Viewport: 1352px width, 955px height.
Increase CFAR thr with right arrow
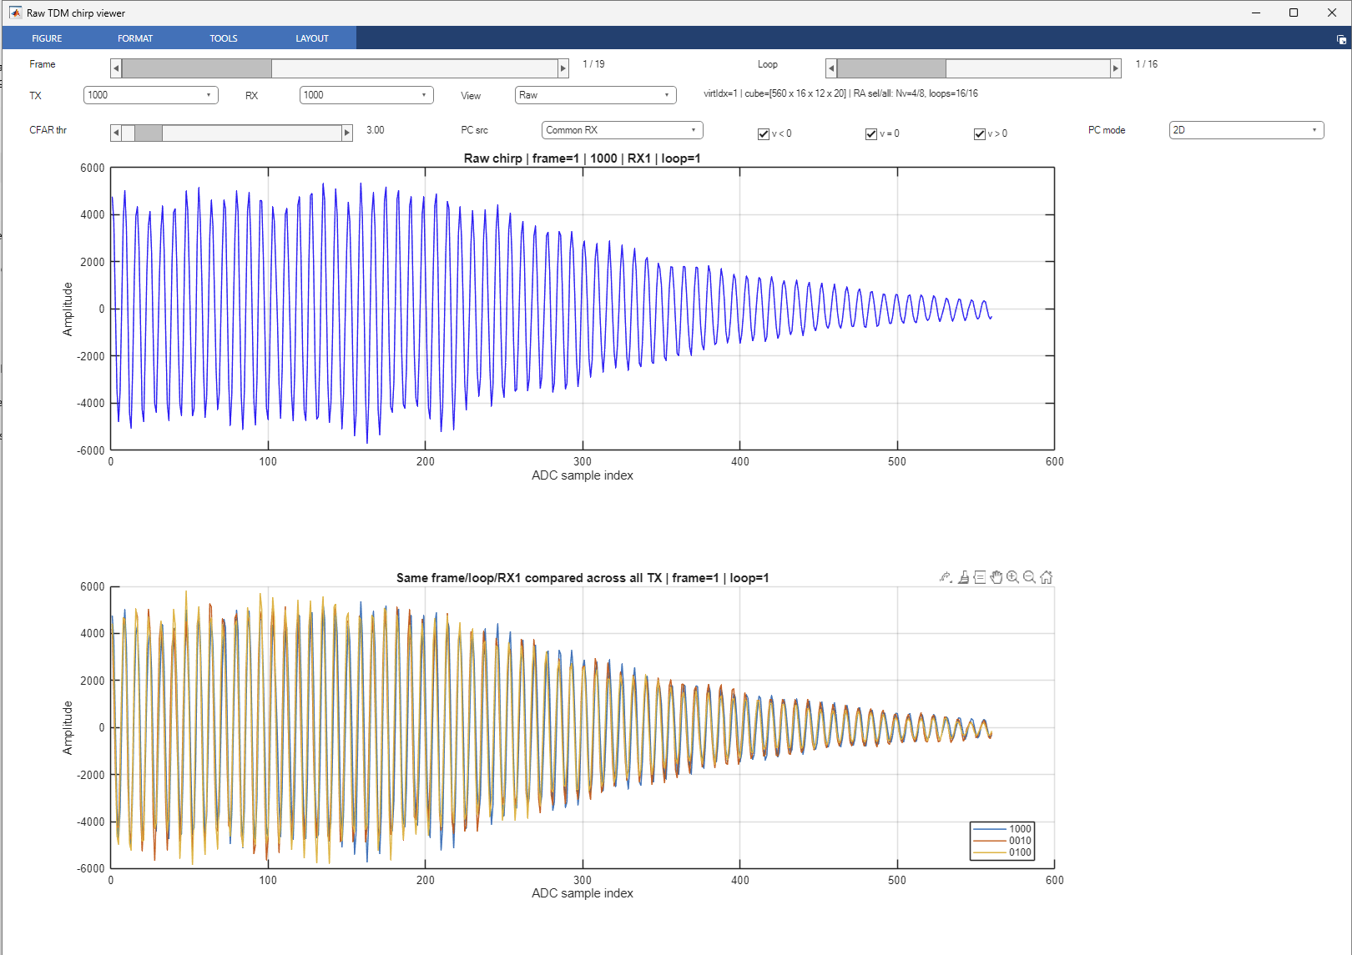coord(347,133)
